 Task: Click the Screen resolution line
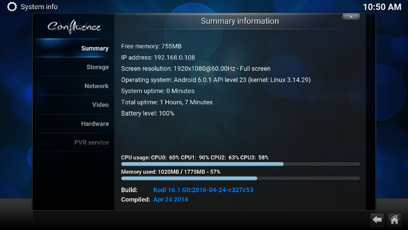(x=196, y=68)
